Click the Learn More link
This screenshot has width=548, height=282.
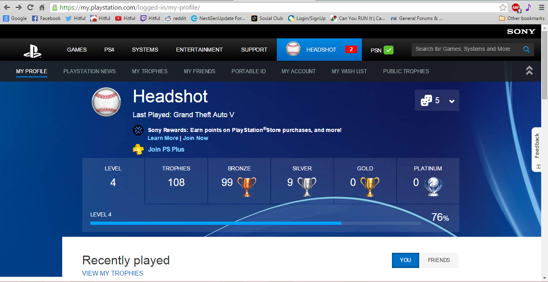pos(163,138)
